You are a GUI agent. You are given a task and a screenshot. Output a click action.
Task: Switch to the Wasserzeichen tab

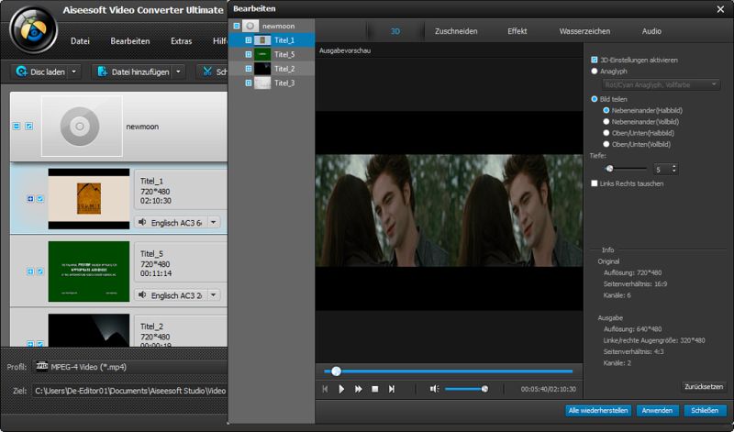584,31
